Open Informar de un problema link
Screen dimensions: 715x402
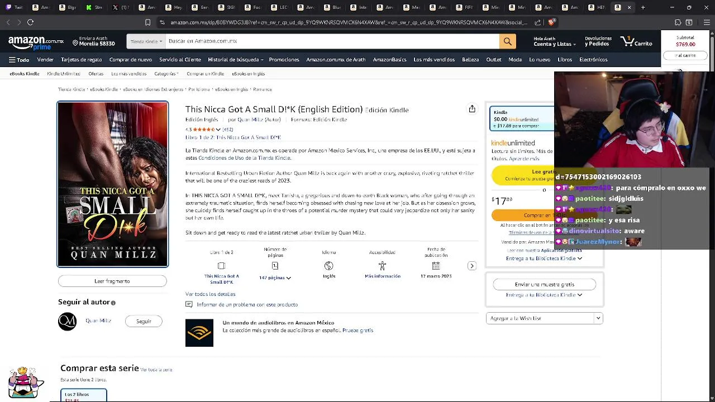(247, 305)
